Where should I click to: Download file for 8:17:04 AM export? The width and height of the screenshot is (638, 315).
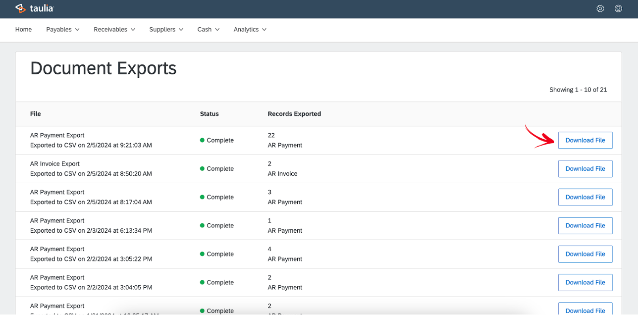coord(585,197)
